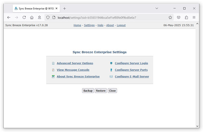Open a new tab with the plus button
Screen dimensions: 203x132
pyautogui.click(x=65, y=8)
